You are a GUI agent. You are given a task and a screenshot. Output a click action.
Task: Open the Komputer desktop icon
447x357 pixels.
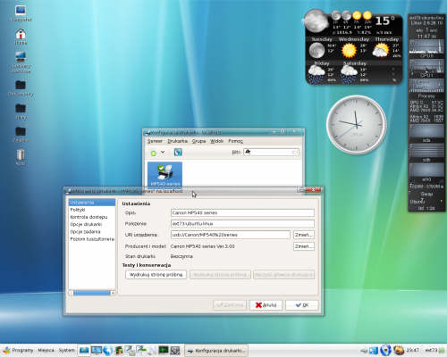(x=21, y=13)
